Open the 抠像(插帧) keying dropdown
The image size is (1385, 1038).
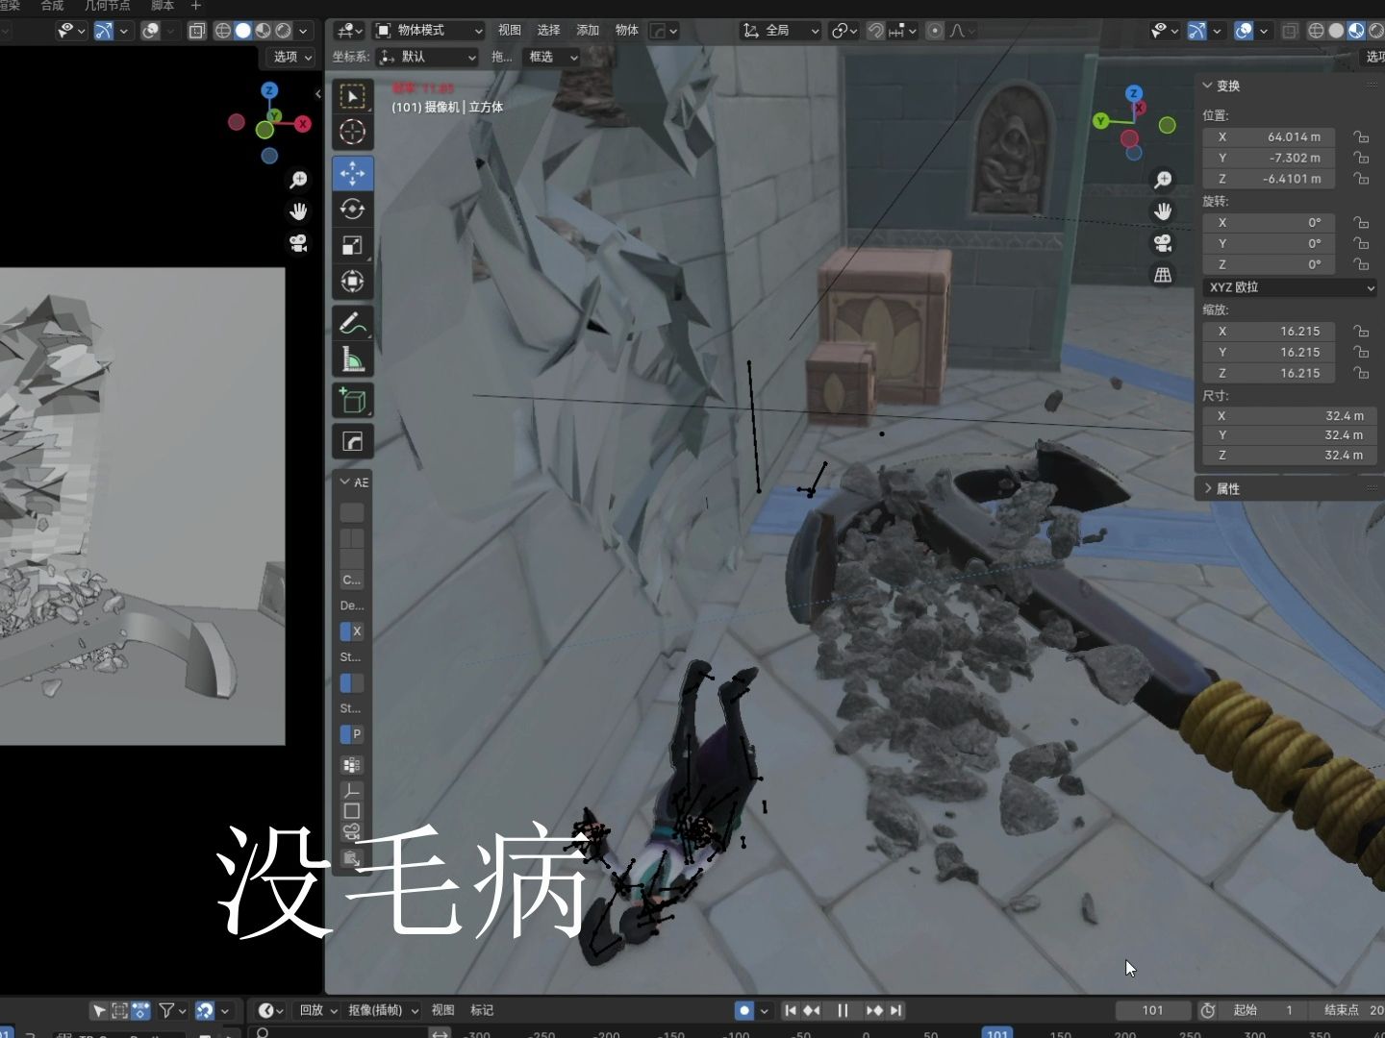[x=383, y=1010]
